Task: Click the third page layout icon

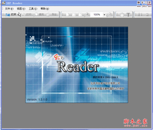Action: (80, 15)
